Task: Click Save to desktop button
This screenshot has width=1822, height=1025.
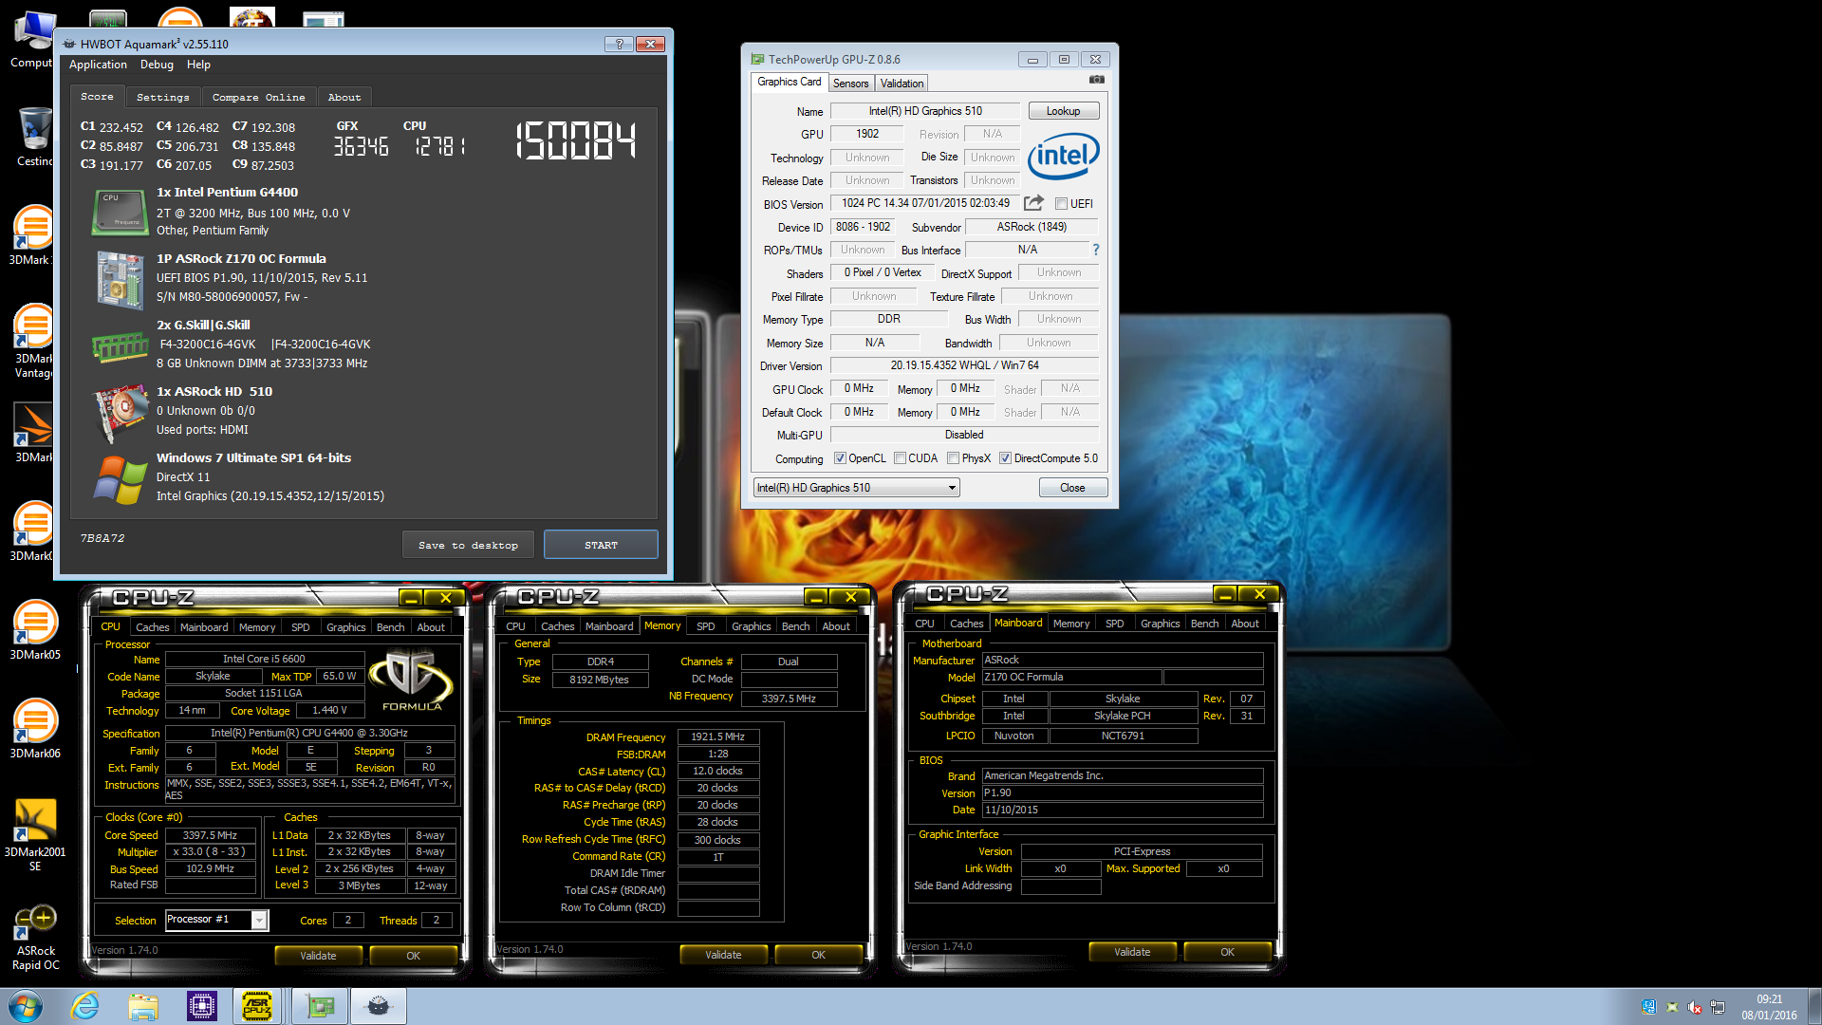Action: tap(468, 545)
